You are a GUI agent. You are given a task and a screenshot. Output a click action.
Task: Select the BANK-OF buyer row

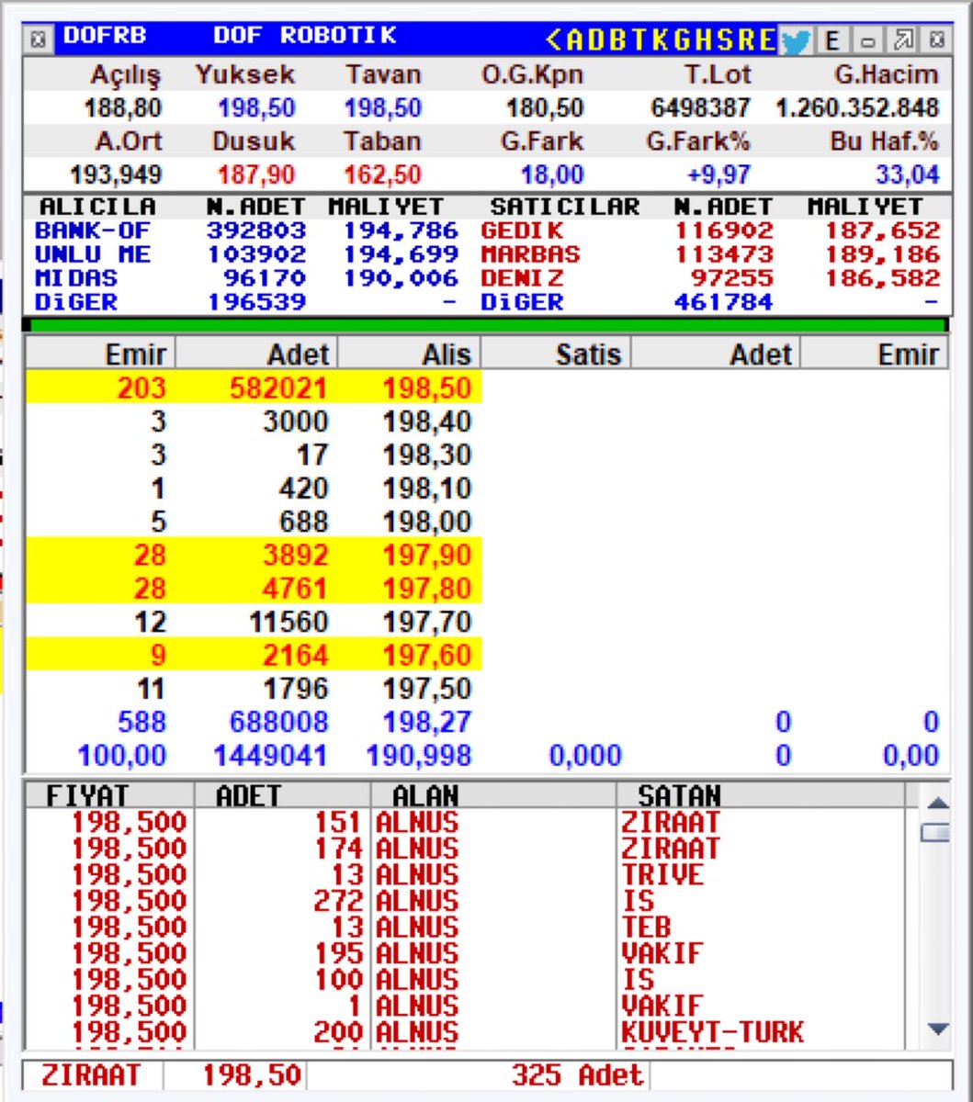(x=246, y=231)
